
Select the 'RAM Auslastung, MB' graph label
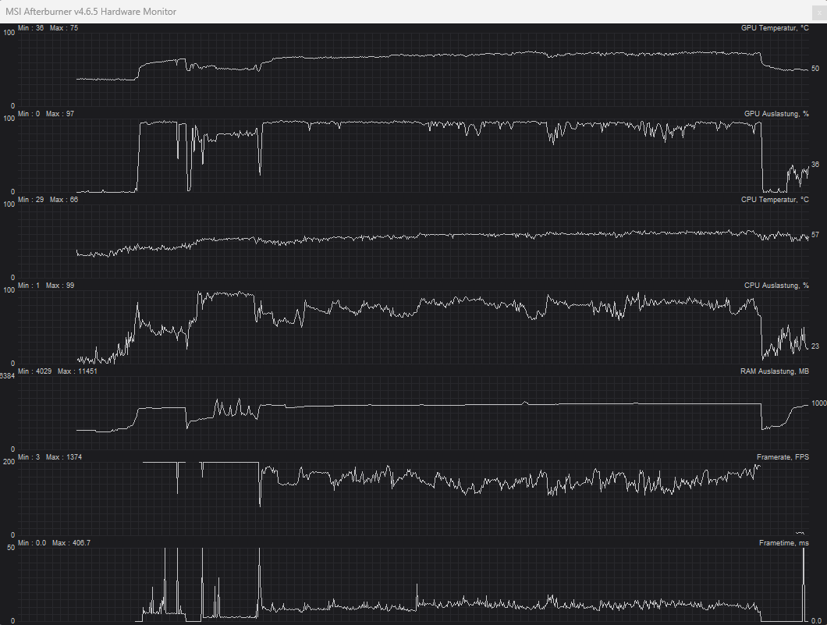coord(774,371)
